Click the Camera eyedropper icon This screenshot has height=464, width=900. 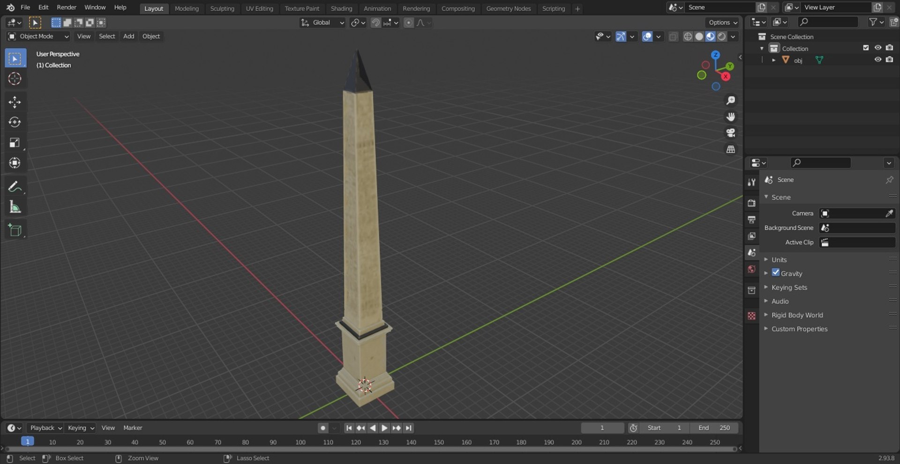tap(889, 214)
